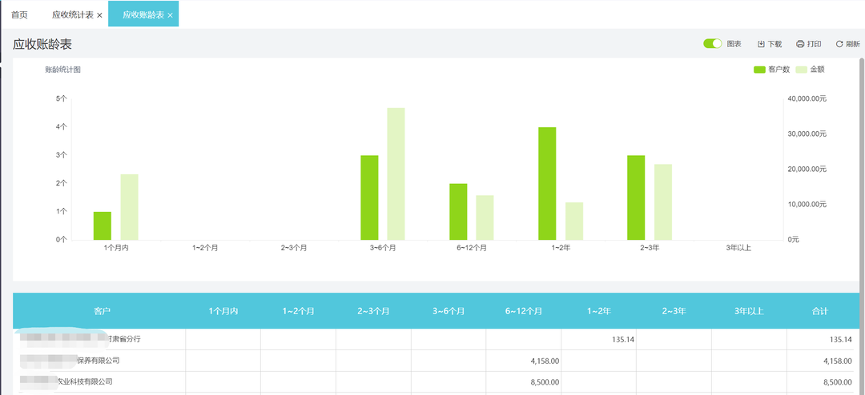Click the print icon
The width and height of the screenshot is (865, 395).
point(799,44)
